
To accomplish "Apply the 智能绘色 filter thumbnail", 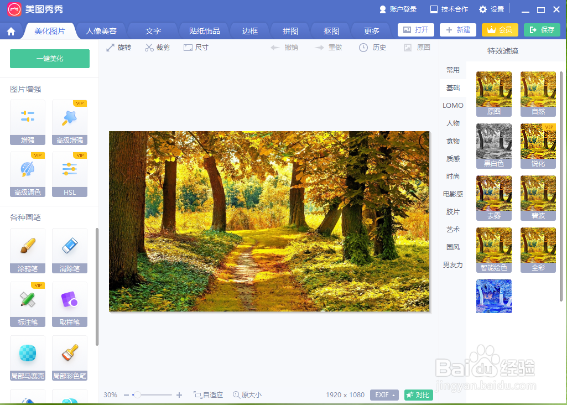I will pos(494,250).
